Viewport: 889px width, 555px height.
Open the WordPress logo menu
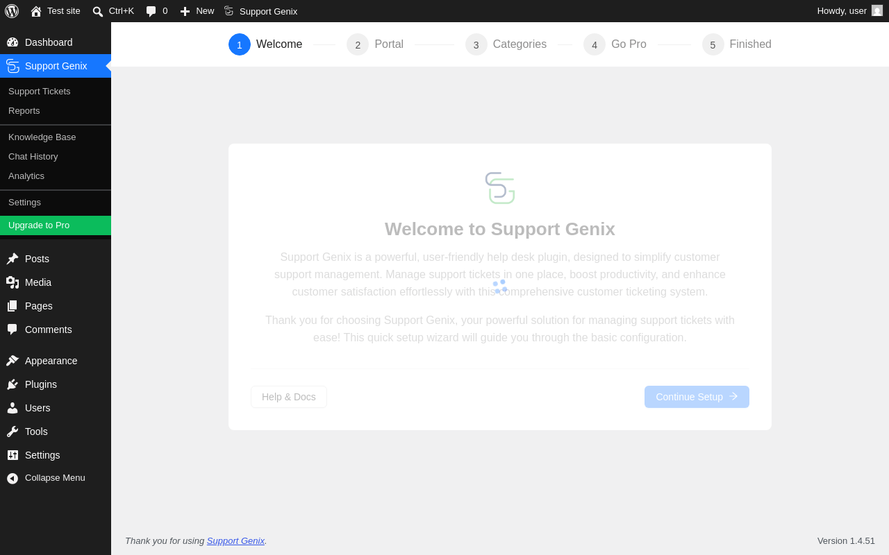[x=12, y=11]
